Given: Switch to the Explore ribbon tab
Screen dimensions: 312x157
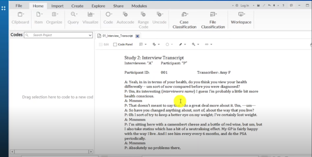Looking at the screenshot, I should tap(98, 6).
